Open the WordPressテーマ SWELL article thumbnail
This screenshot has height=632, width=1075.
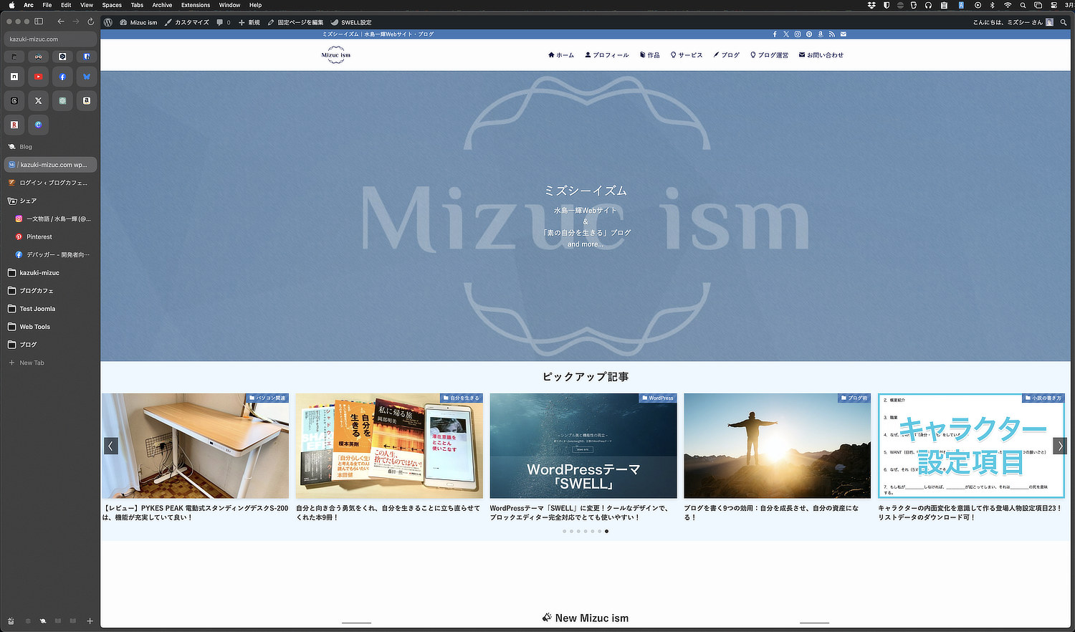(583, 446)
